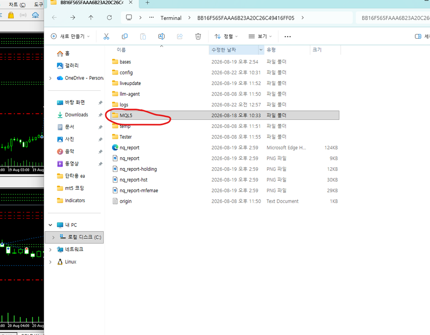Click the Copy icon in toolbar

tap(124, 36)
